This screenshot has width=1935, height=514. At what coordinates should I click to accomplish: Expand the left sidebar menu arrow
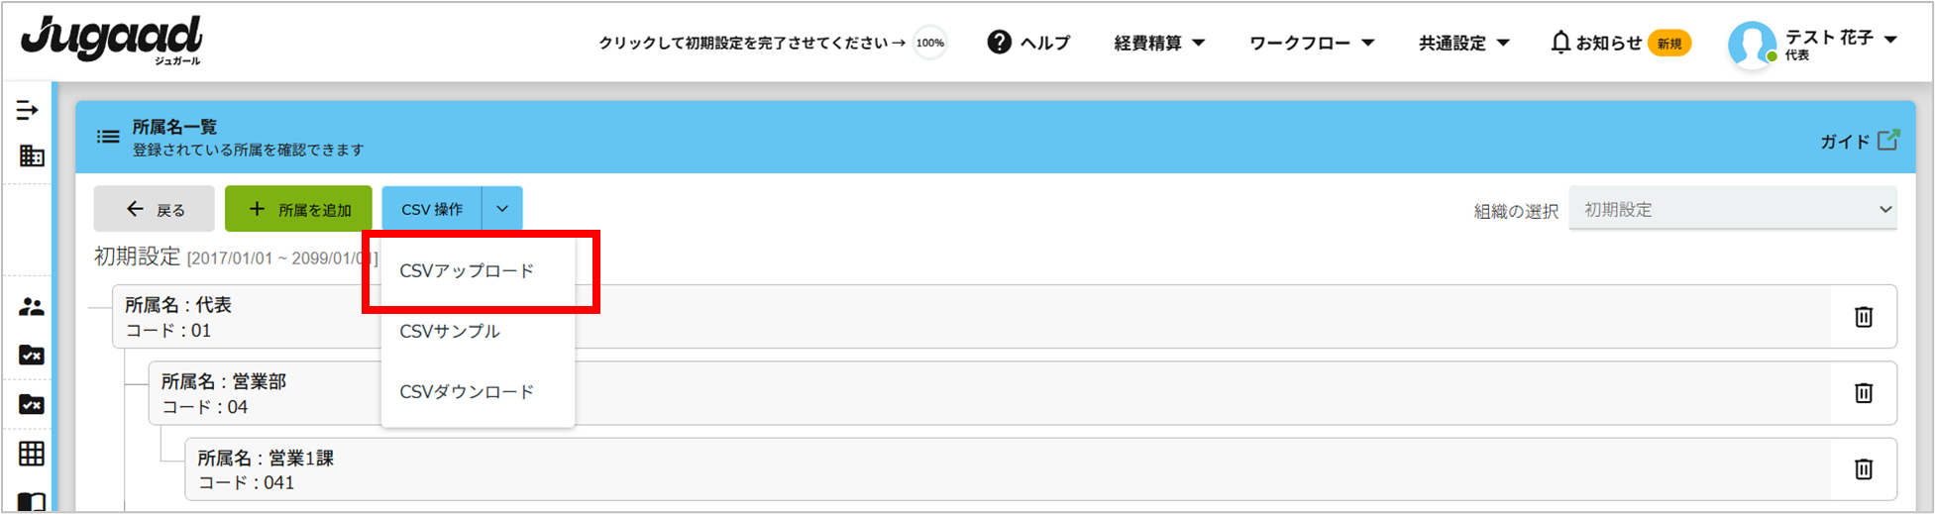pos(27,110)
